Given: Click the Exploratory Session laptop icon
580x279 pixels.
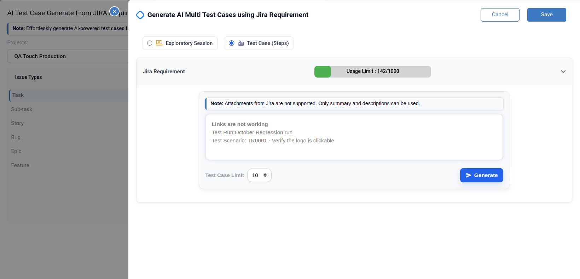Looking at the screenshot, I should click(159, 43).
